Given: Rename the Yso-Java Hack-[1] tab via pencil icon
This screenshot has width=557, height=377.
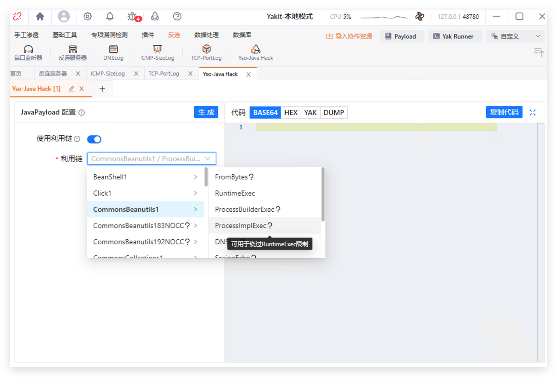Looking at the screenshot, I should coord(71,89).
